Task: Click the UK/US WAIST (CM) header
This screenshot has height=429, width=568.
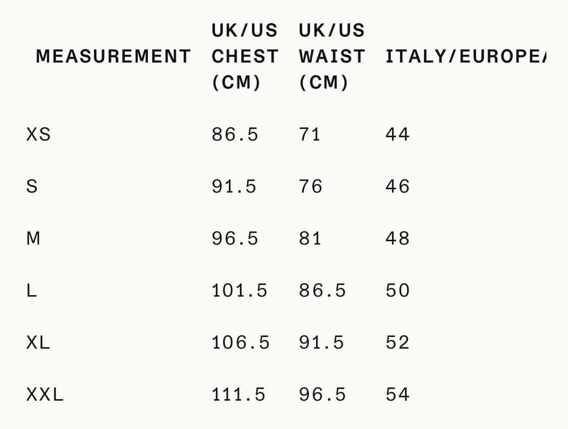Action: [331, 56]
